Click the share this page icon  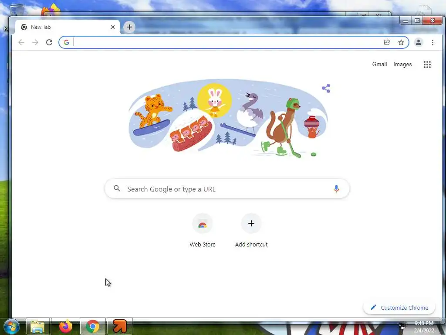(387, 42)
